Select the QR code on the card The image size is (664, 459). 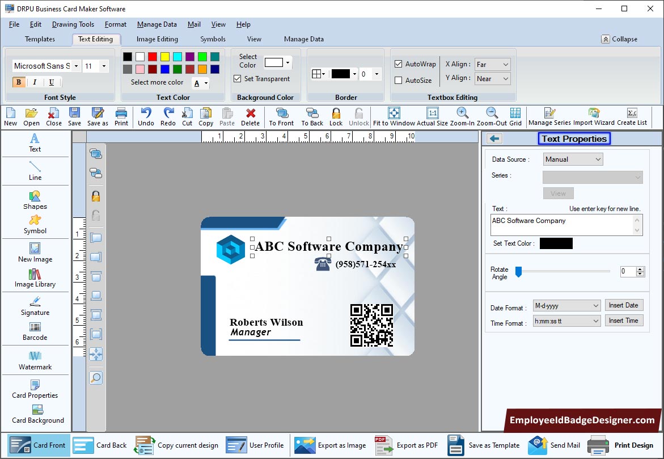point(371,325)
